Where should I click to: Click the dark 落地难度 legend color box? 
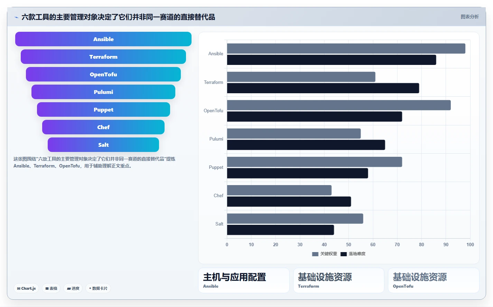pyautogui.click(x=344, y=254)
